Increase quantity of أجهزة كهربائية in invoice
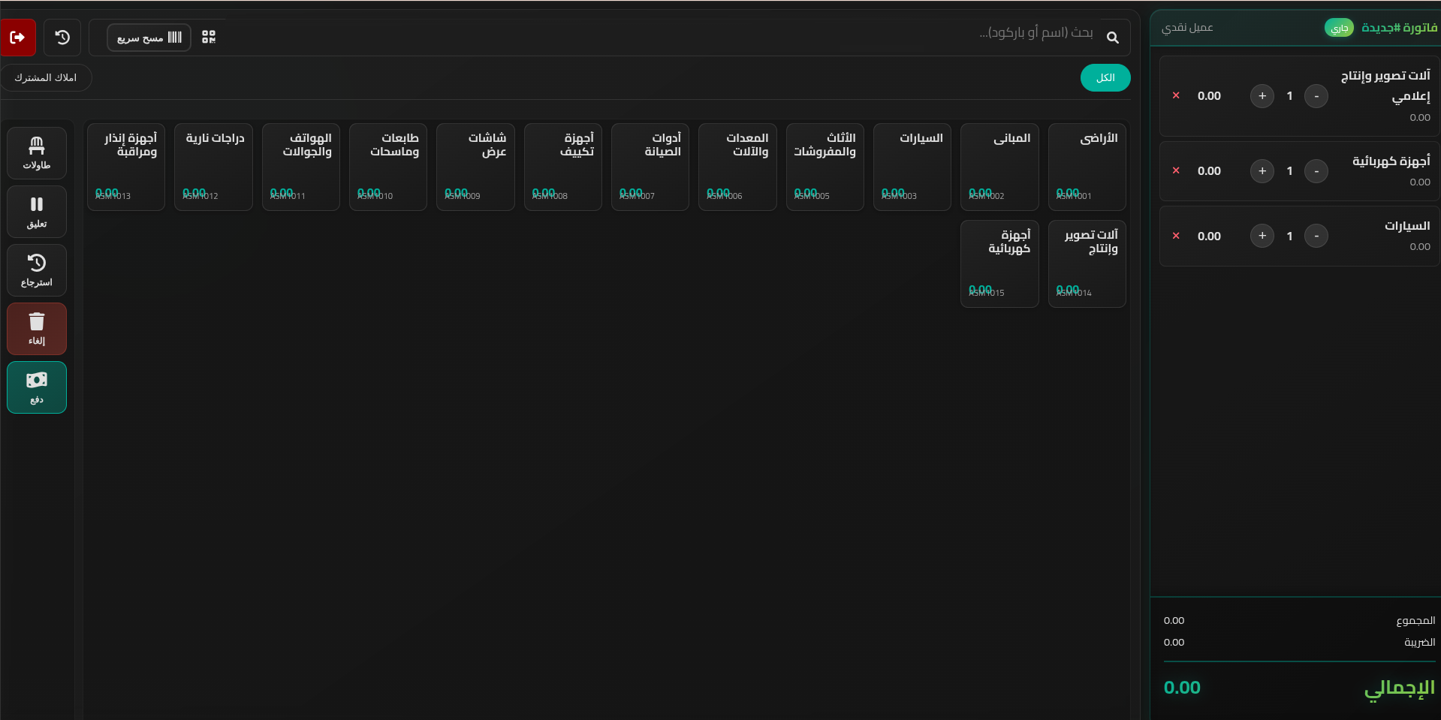 tap(1262, 171)
